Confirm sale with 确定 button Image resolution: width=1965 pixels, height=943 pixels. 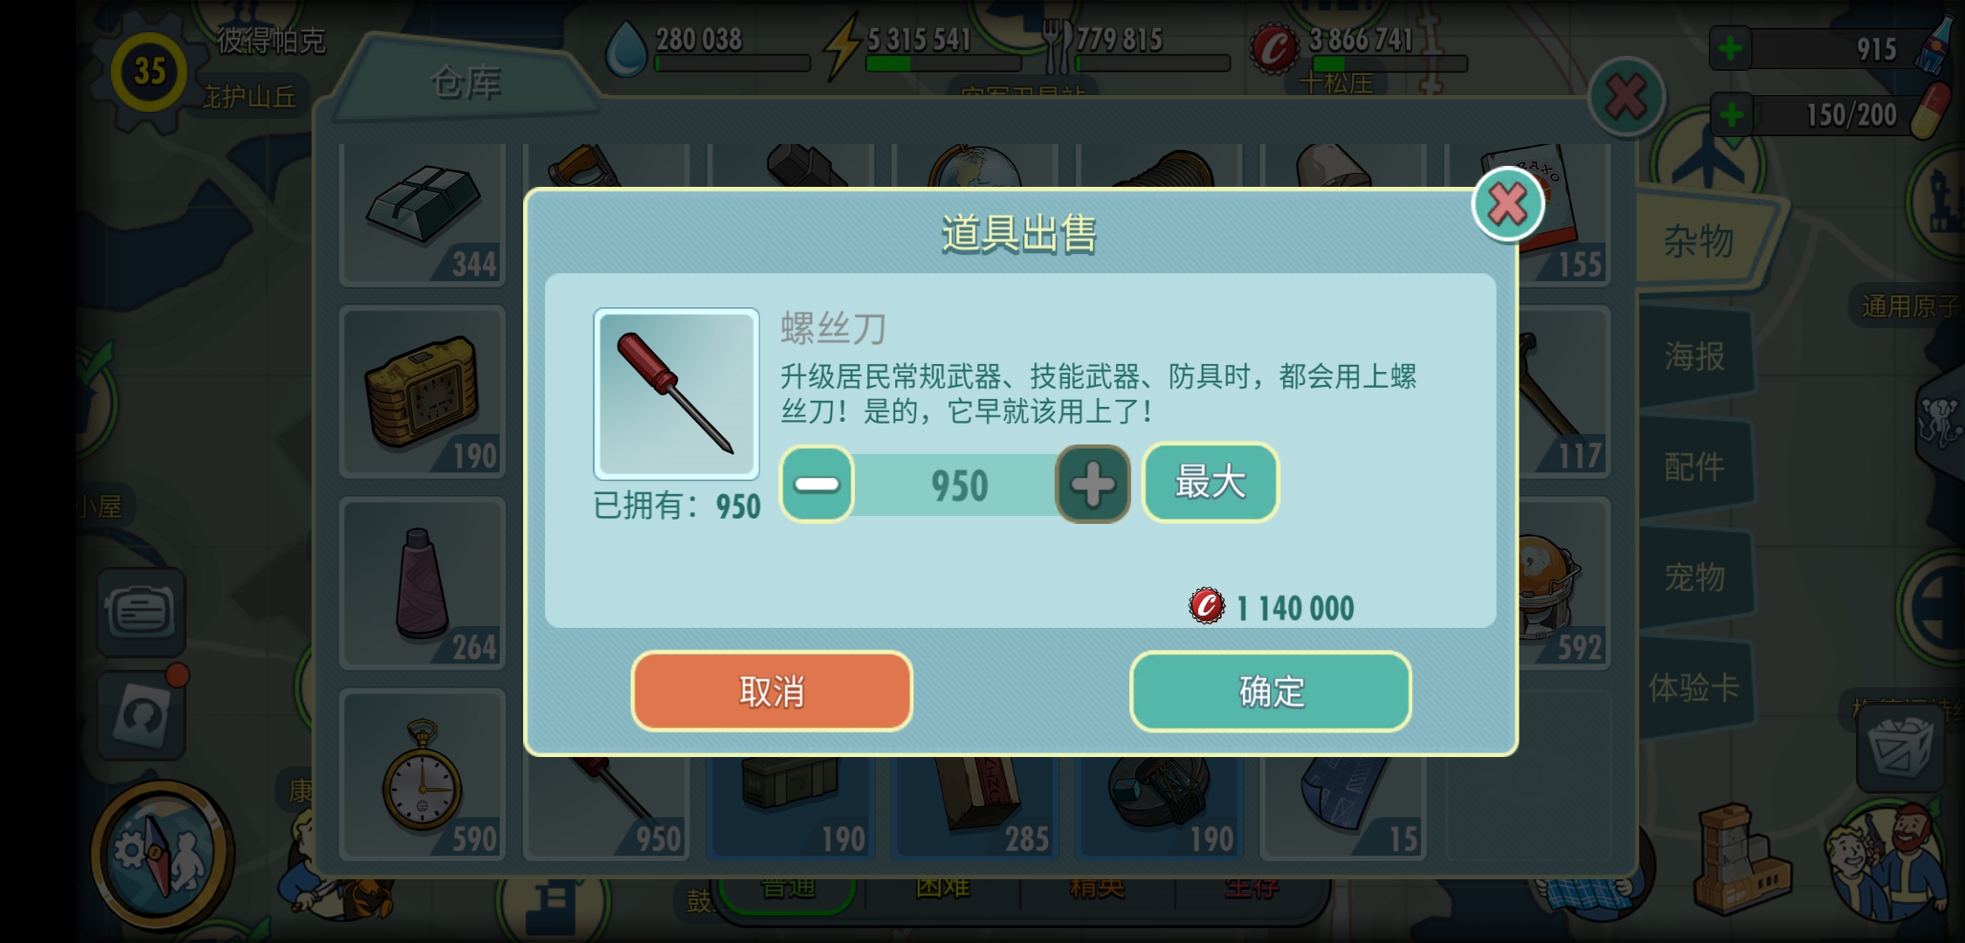click(x=1271, y=692)
